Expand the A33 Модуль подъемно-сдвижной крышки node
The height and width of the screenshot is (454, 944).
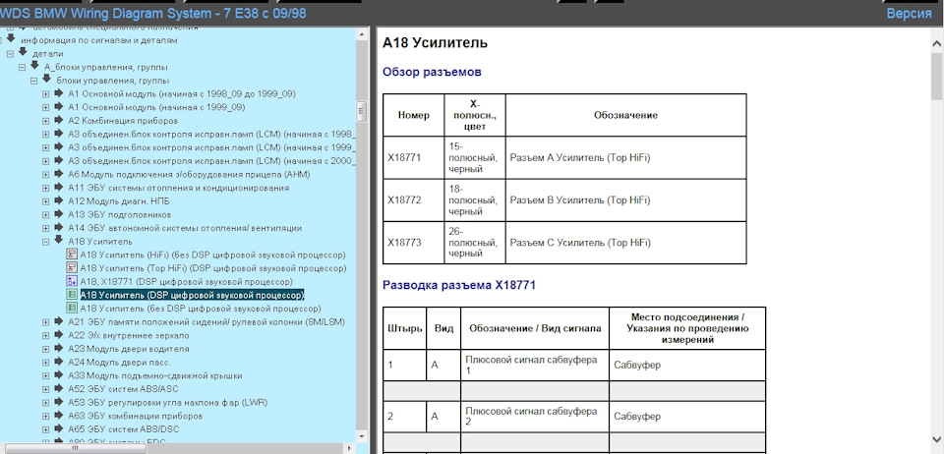[x=46, y=375]
